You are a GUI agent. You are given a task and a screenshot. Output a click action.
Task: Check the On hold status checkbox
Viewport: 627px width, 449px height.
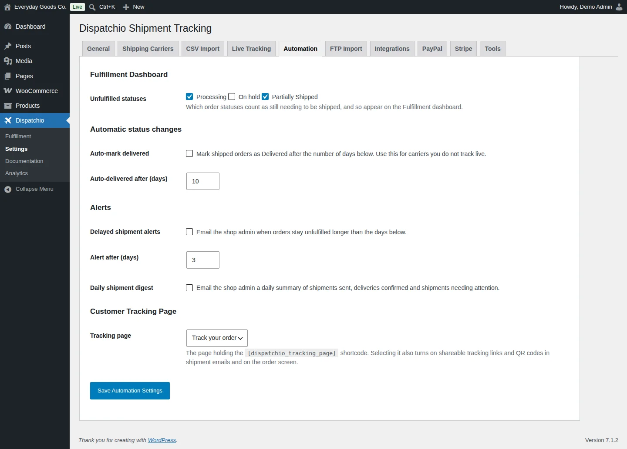232,96
